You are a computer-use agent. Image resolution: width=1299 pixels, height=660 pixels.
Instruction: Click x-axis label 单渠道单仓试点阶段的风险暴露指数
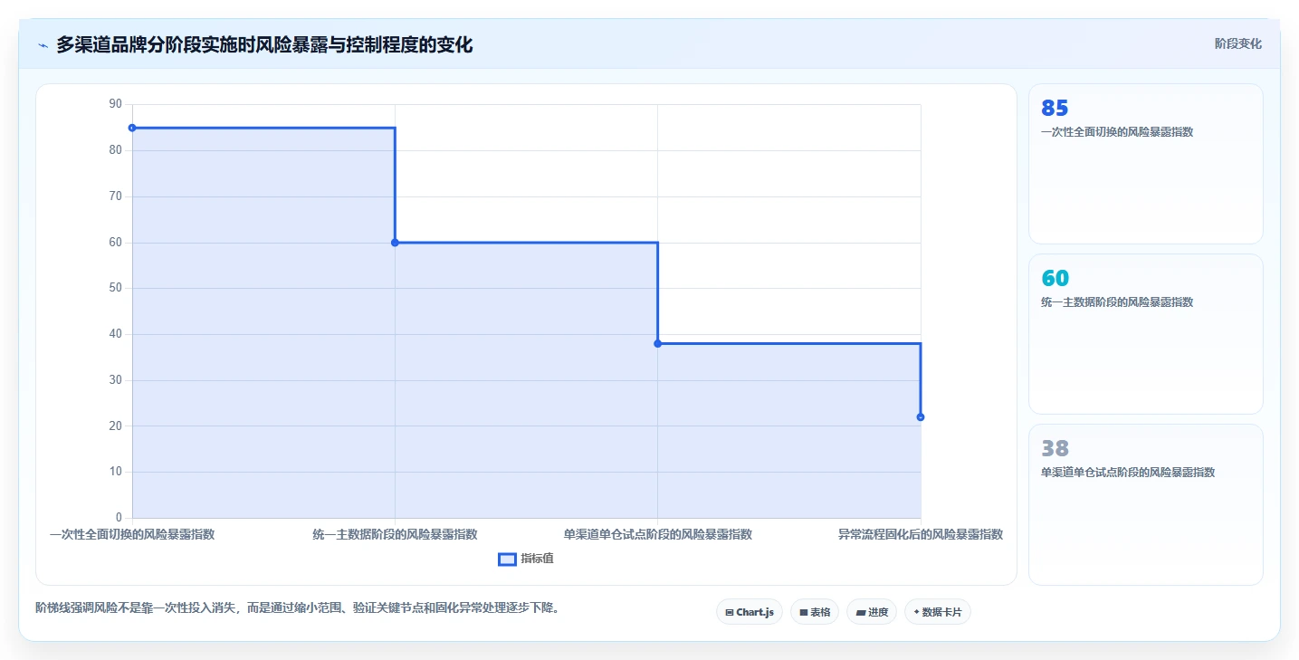coord(657,534)
